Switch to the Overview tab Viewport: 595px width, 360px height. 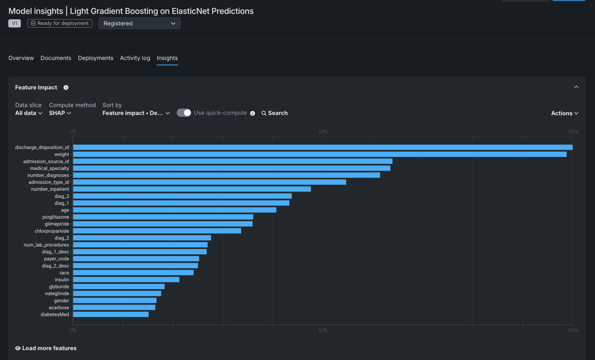pyautogui.click(x=21, y=58)
